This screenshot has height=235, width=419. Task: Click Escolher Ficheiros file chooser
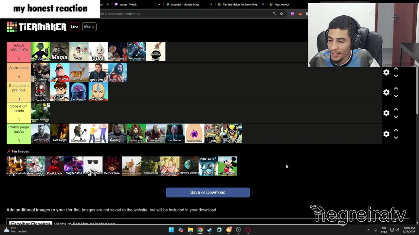click(x=30, y=224)
